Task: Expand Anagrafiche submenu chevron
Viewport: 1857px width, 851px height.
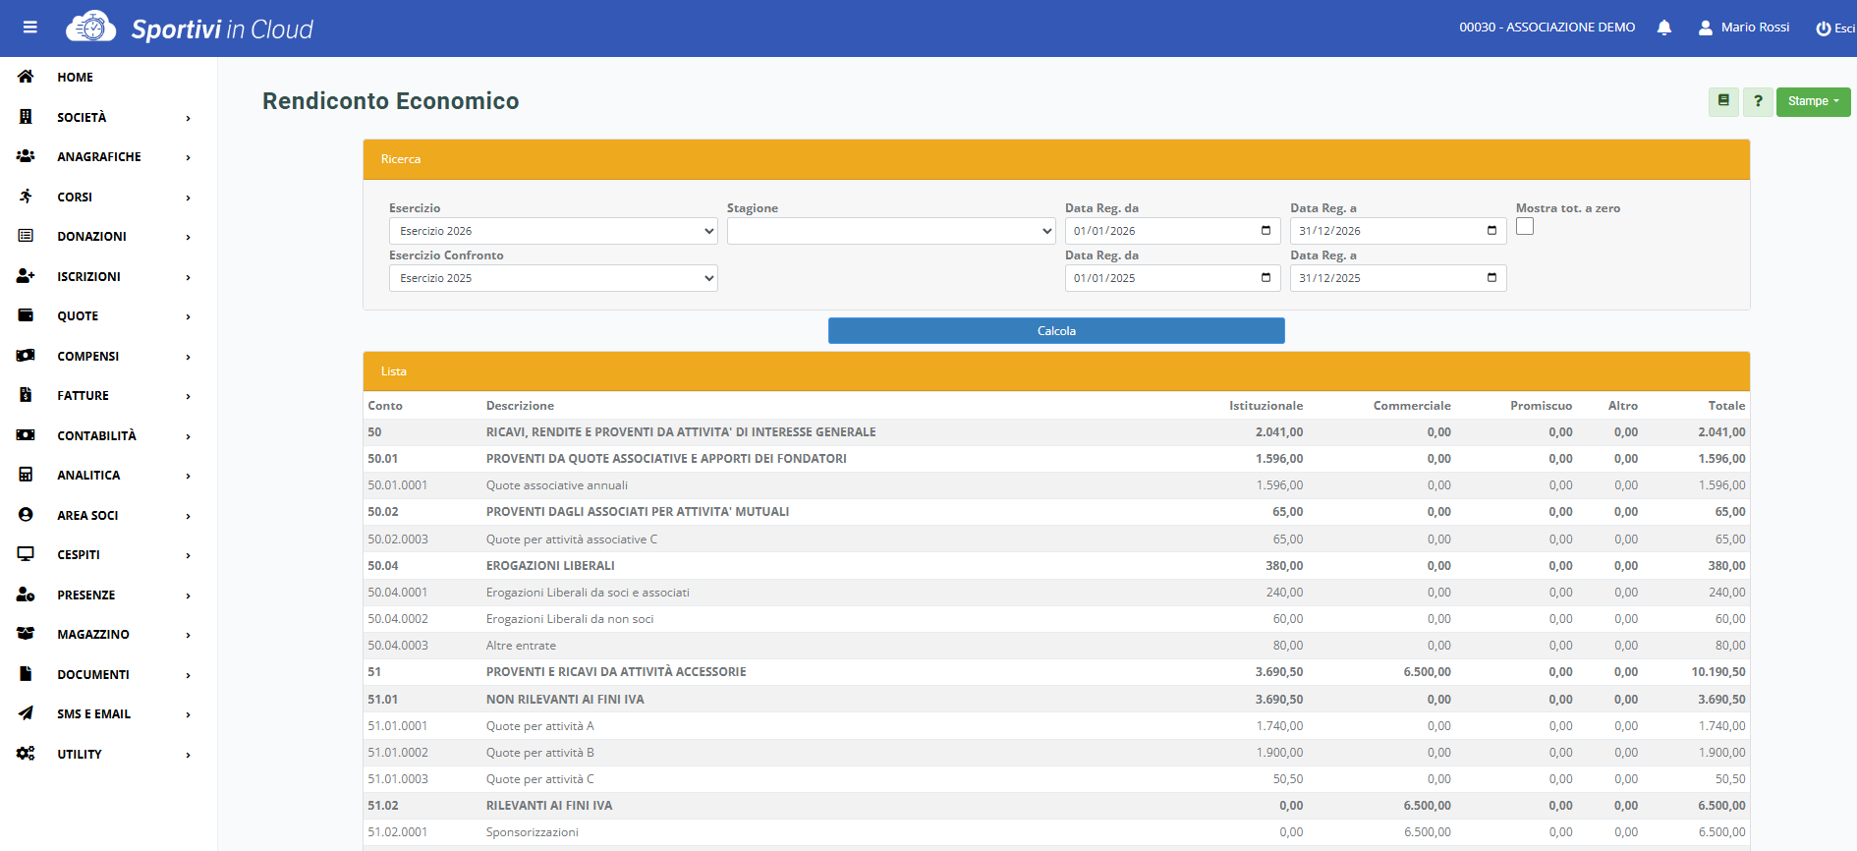Action: click(x=188, y=157)
